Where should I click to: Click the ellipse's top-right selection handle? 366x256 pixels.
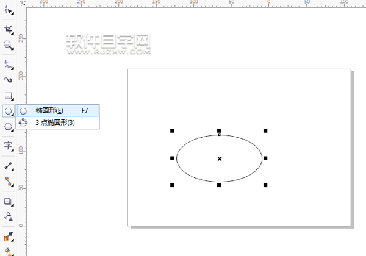point(265,131)
